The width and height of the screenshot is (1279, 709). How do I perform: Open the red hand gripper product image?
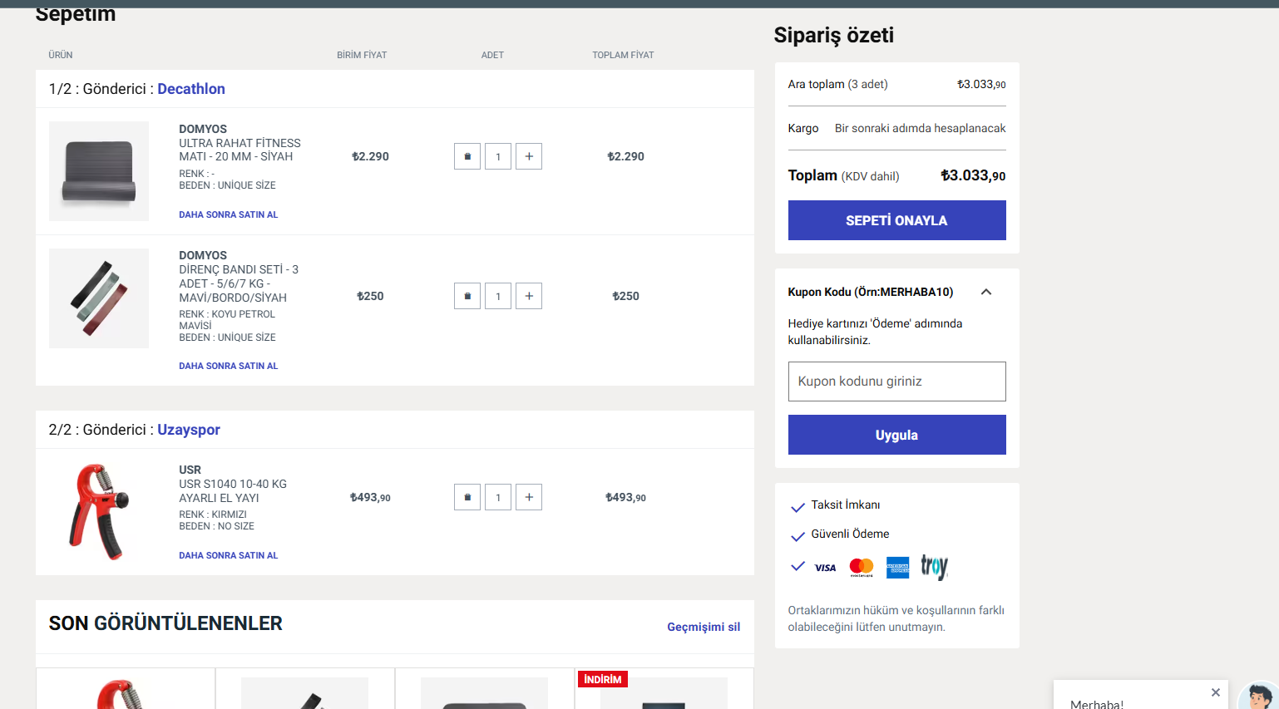pyautogui.click(x=99, y=512)
